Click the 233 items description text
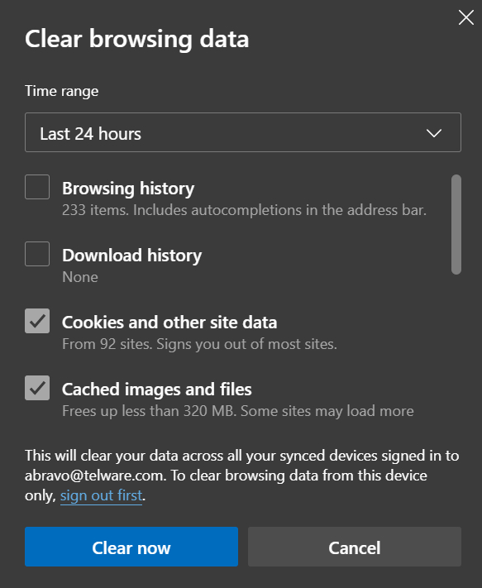 click(x=245, y=210)
